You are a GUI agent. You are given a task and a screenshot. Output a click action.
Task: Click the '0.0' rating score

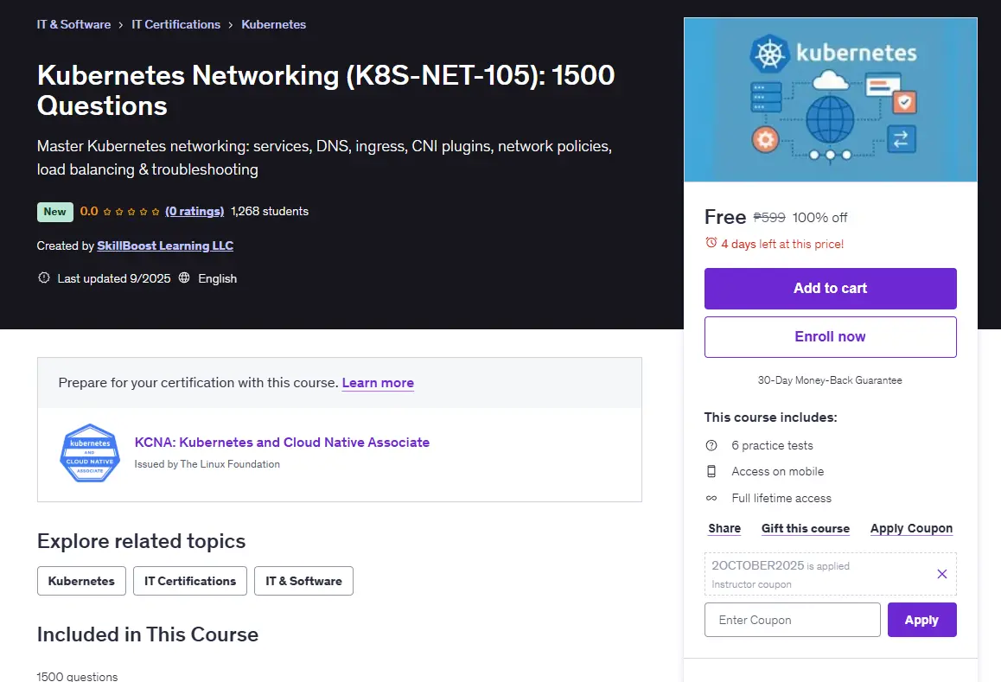coord(89,212)
